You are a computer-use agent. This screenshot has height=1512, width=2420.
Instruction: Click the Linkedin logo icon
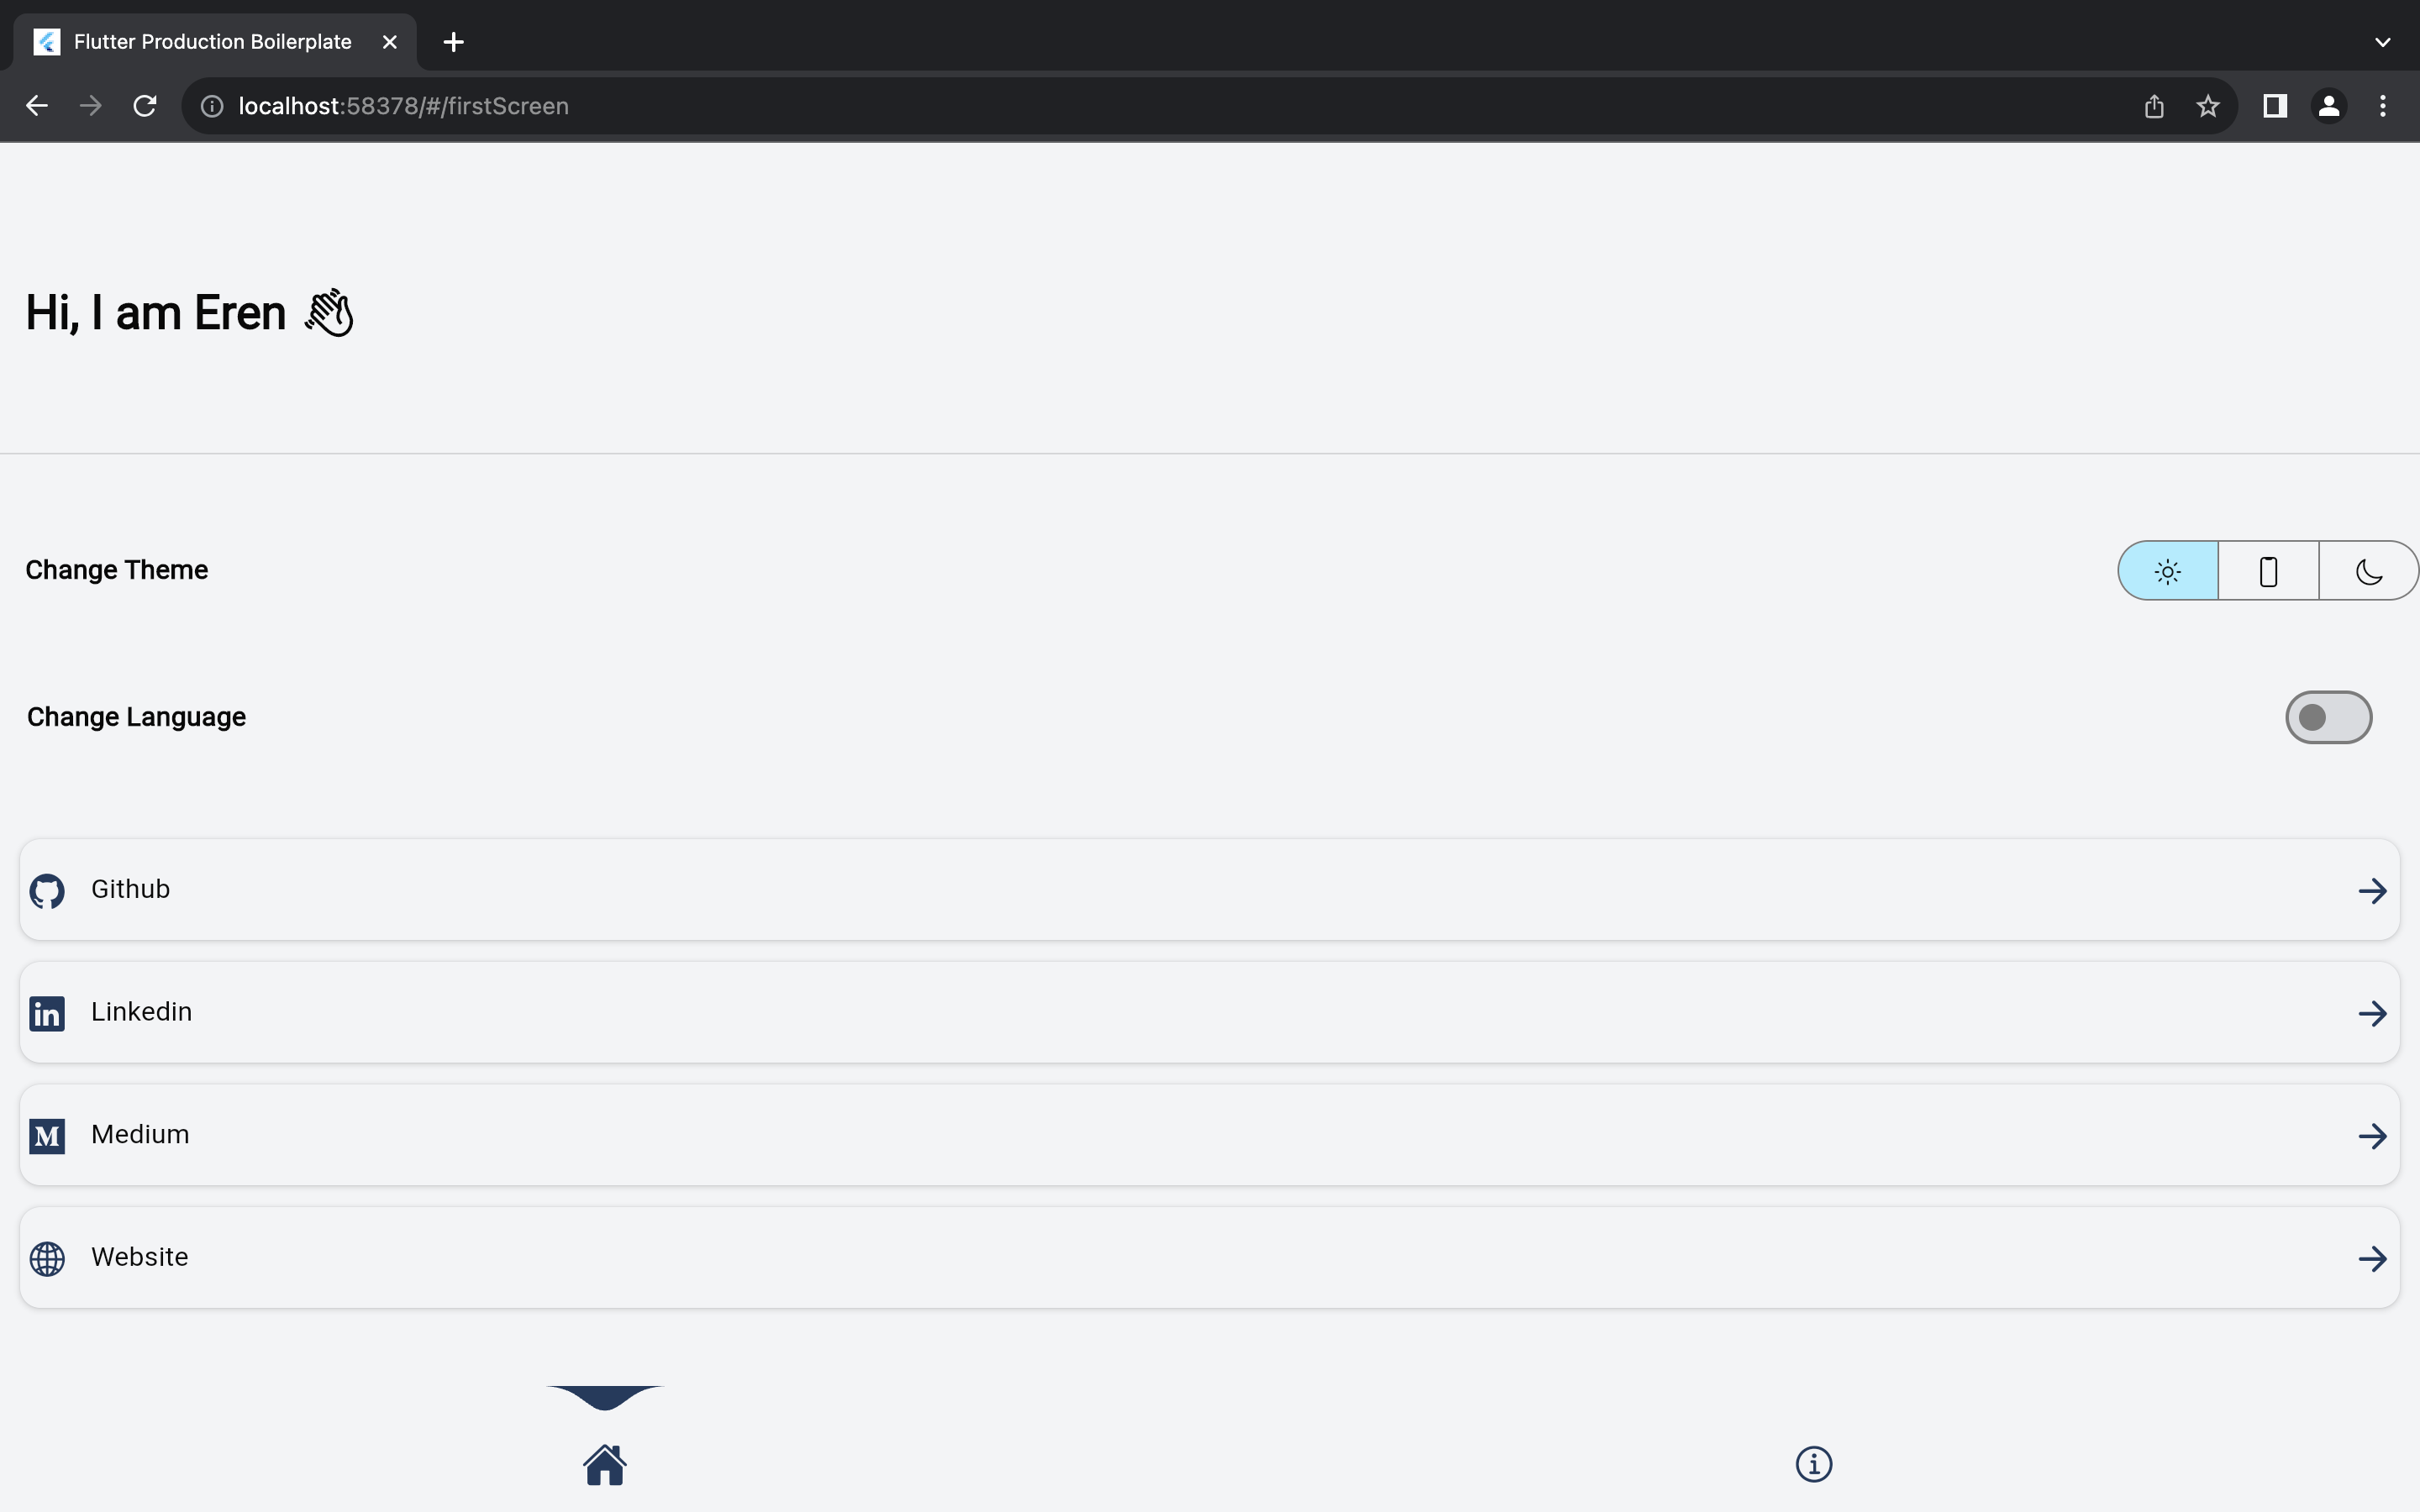pyautogui.click(x=47, y=1013)
